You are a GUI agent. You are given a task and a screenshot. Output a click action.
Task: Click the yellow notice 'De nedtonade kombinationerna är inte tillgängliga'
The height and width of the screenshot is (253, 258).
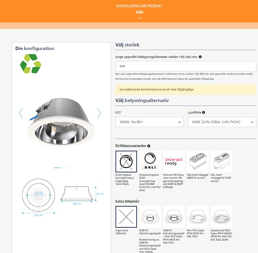(186, 89)
